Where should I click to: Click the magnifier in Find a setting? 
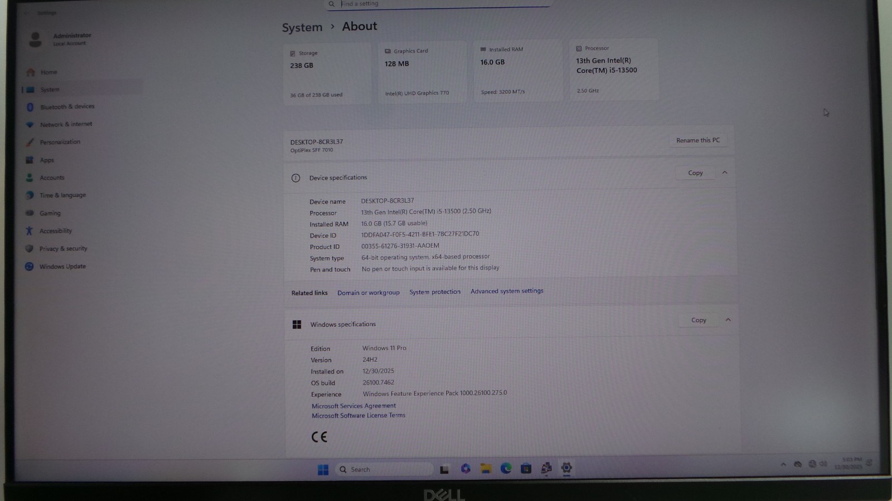[x=332, y=4]
